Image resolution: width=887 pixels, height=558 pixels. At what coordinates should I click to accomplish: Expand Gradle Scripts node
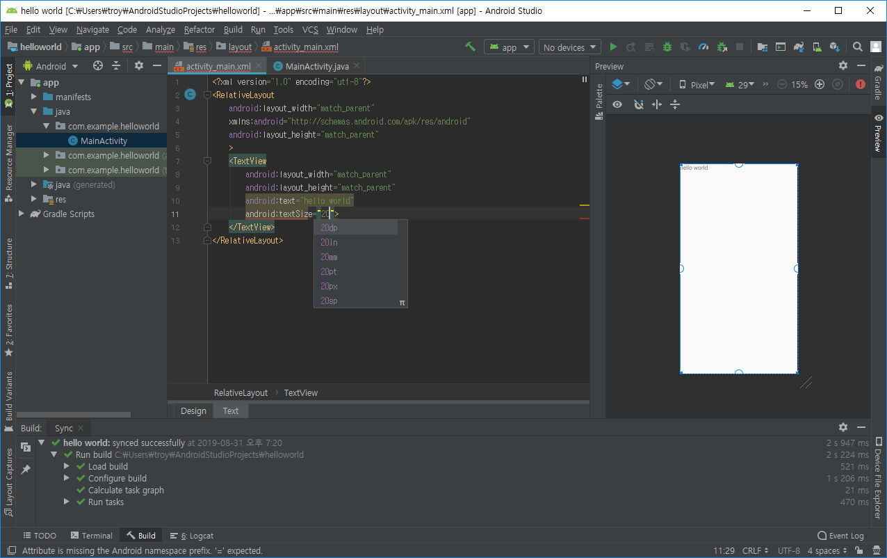click(x=21, y=214)
